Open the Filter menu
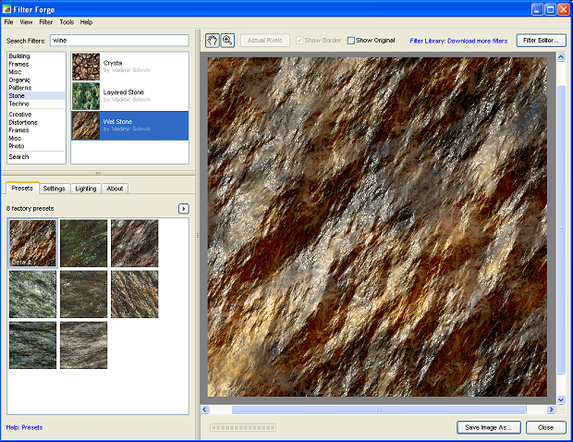The width and height of the screenshot is (573, 442). [45, 22]
